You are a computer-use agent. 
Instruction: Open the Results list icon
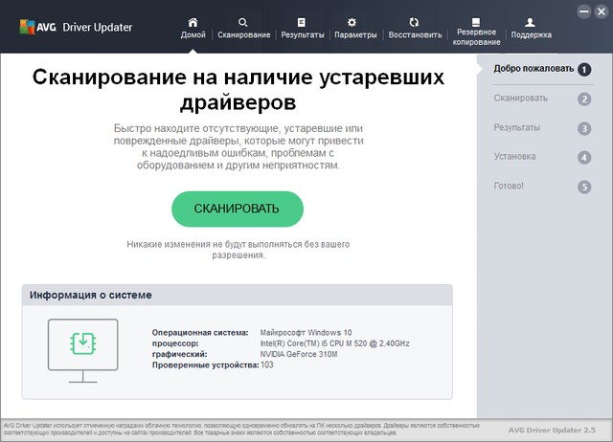pos(302,21)
